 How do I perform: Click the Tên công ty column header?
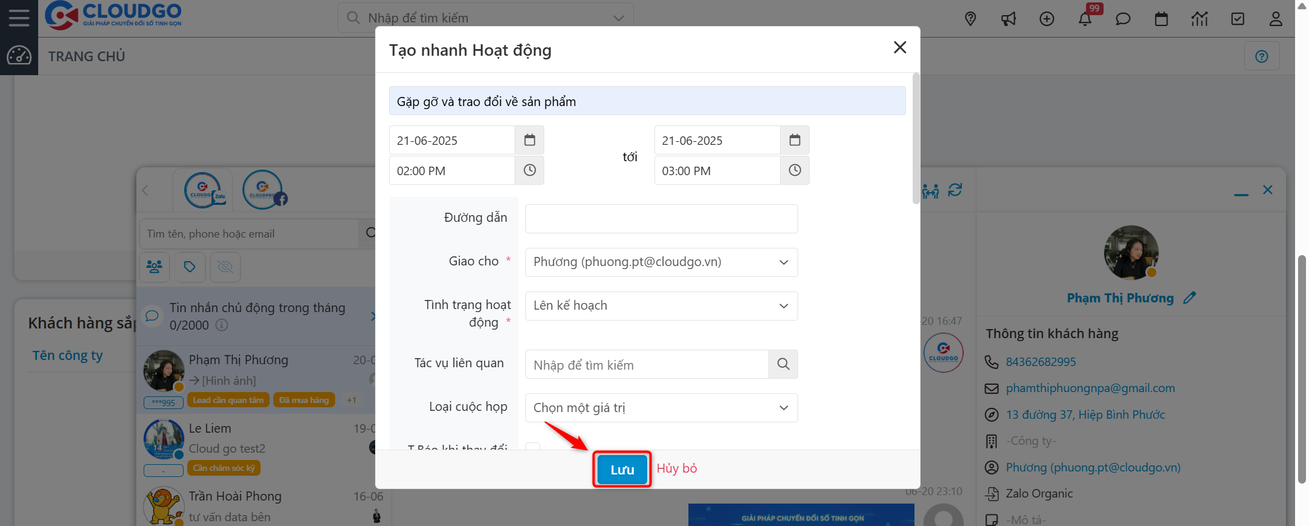[67, 356]
